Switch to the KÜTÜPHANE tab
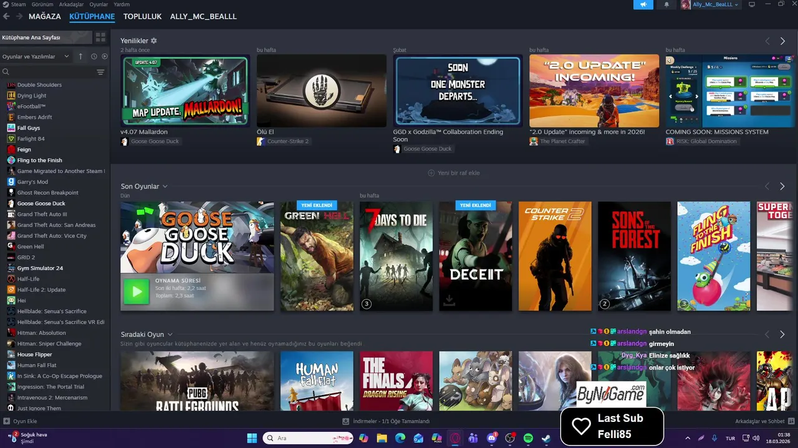798x448 pixels. click(92, 16)
